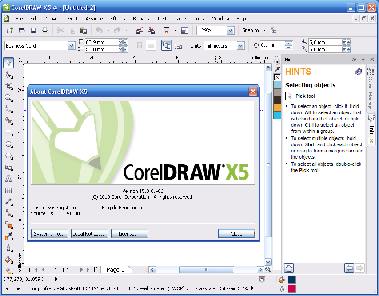Open the File menu
This screenshot has height=296, width=379.
pos(19,19)
